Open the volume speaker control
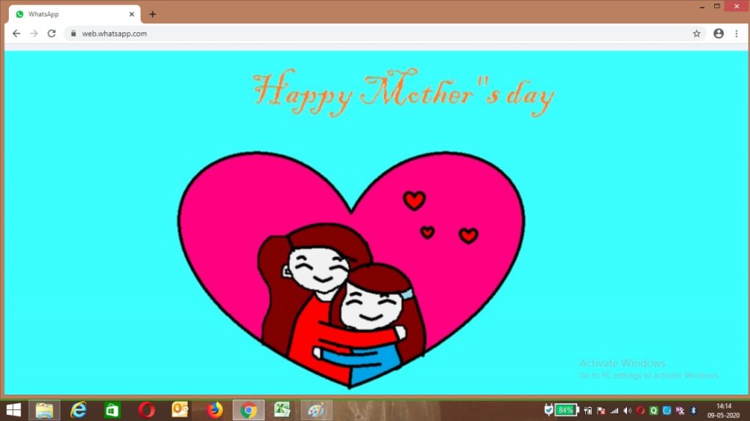The image size is (750, 421). click(628, 411)
